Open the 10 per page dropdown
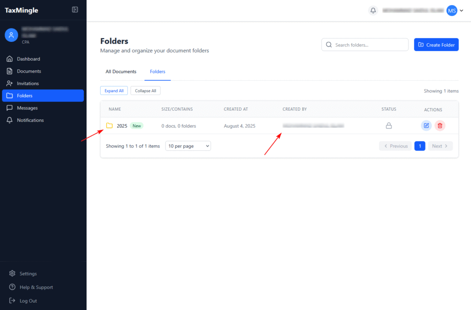Screen dimensions: 471x310 click(188, 146)
